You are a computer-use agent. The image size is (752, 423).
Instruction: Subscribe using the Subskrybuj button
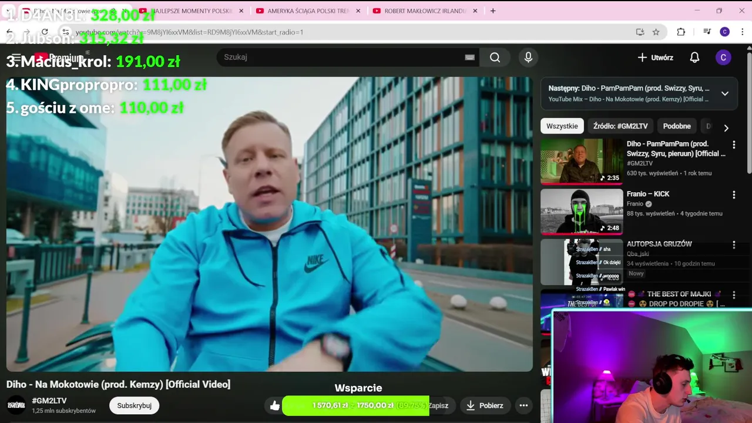click(x=134, y=405)
